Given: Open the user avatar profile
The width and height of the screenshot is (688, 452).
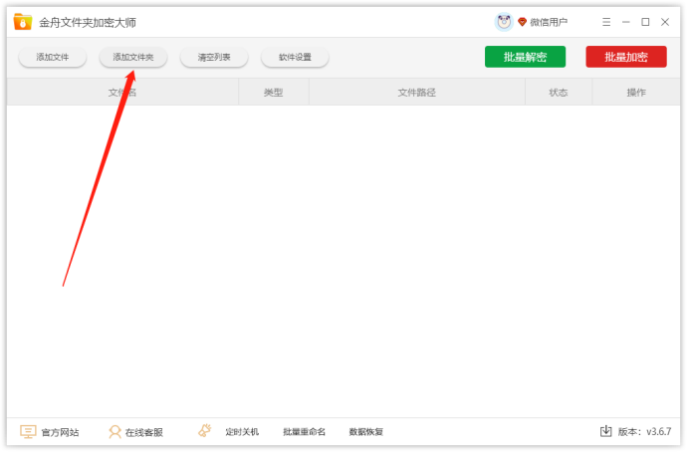Looking at the screenshot, I should (504, 22).
